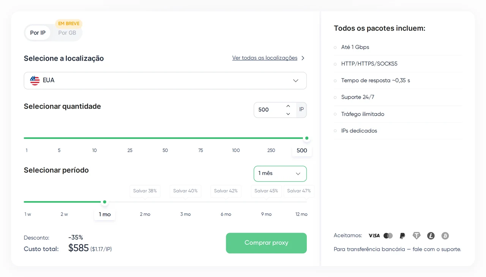
Task: Set quantity slider to 50
Action: pyautogui.click(x=165, y=151)
